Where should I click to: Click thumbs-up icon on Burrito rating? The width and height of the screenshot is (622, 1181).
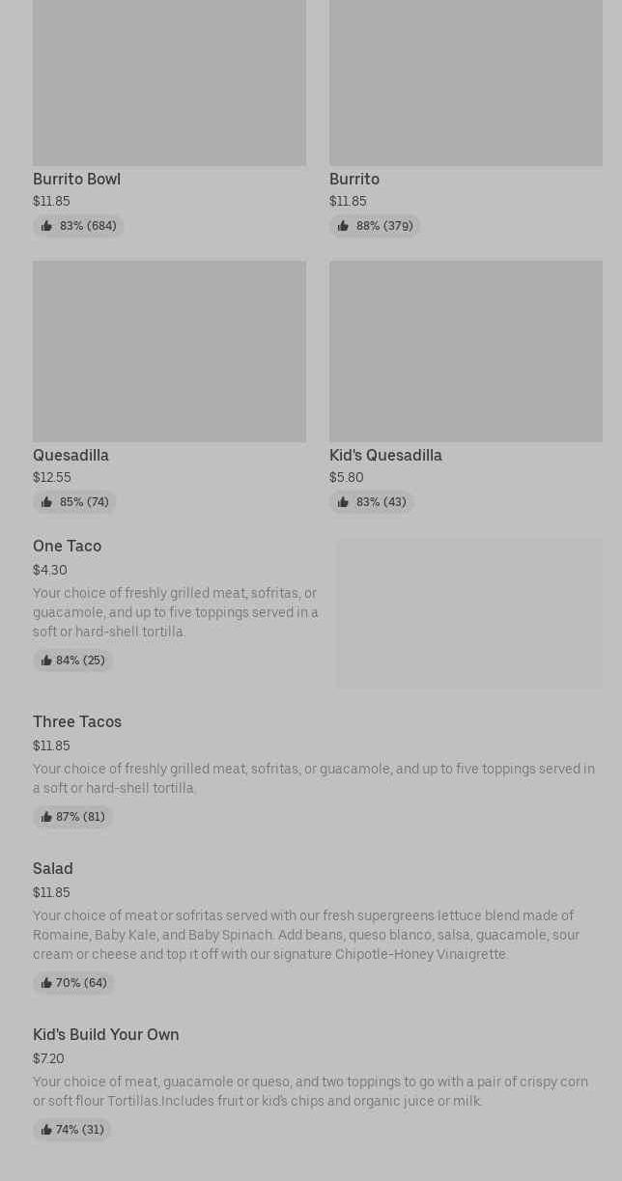[343, 226]
